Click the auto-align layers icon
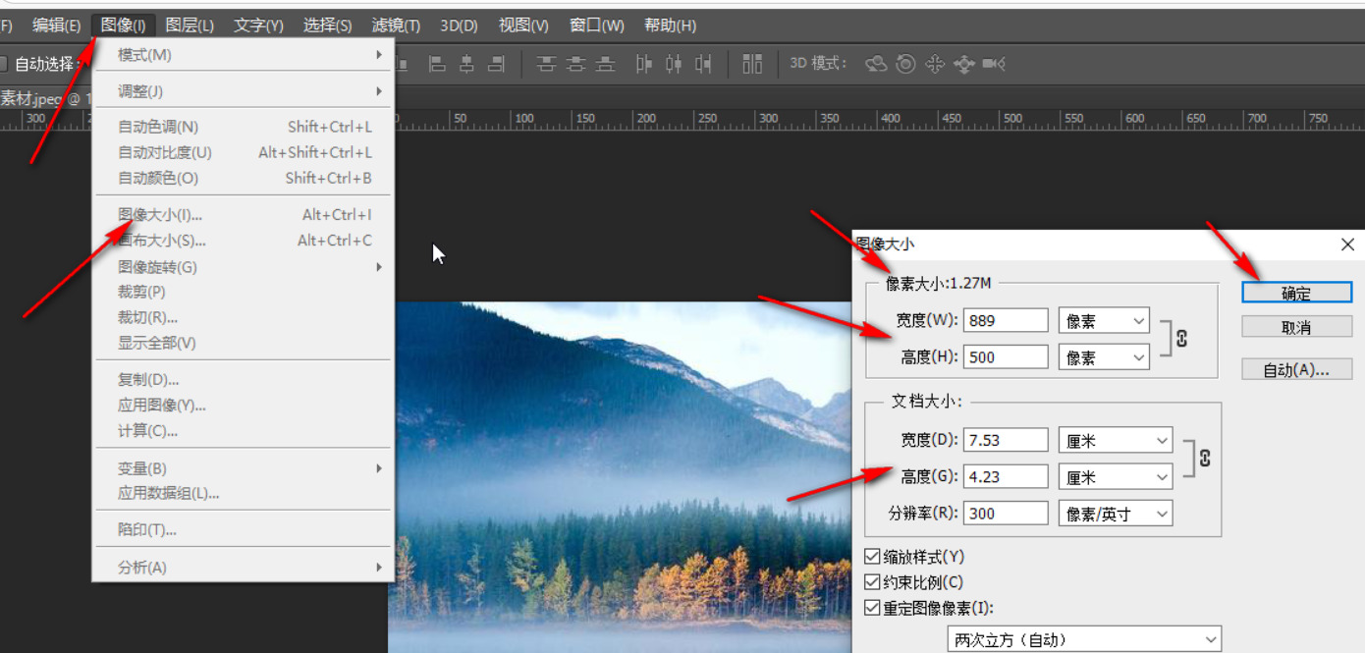Image resolution: width=1365 pixels, height=653 pixels. (x=752, y=64)
